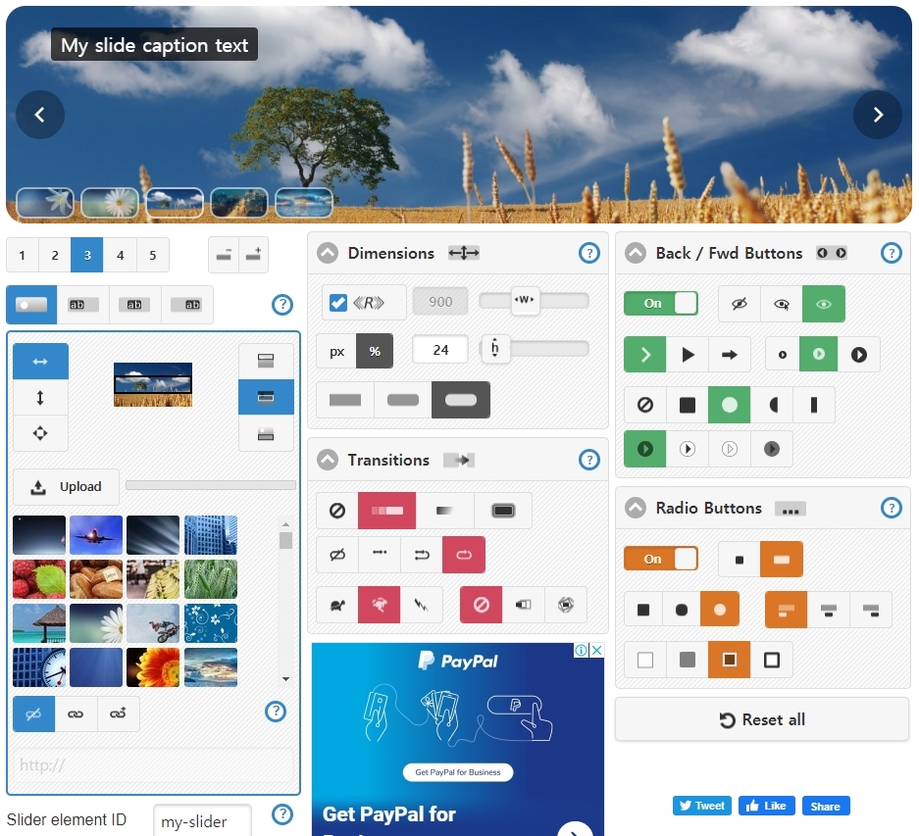Select the solid play triangle arrow style

pyautogui.click(x=688, y=355)
